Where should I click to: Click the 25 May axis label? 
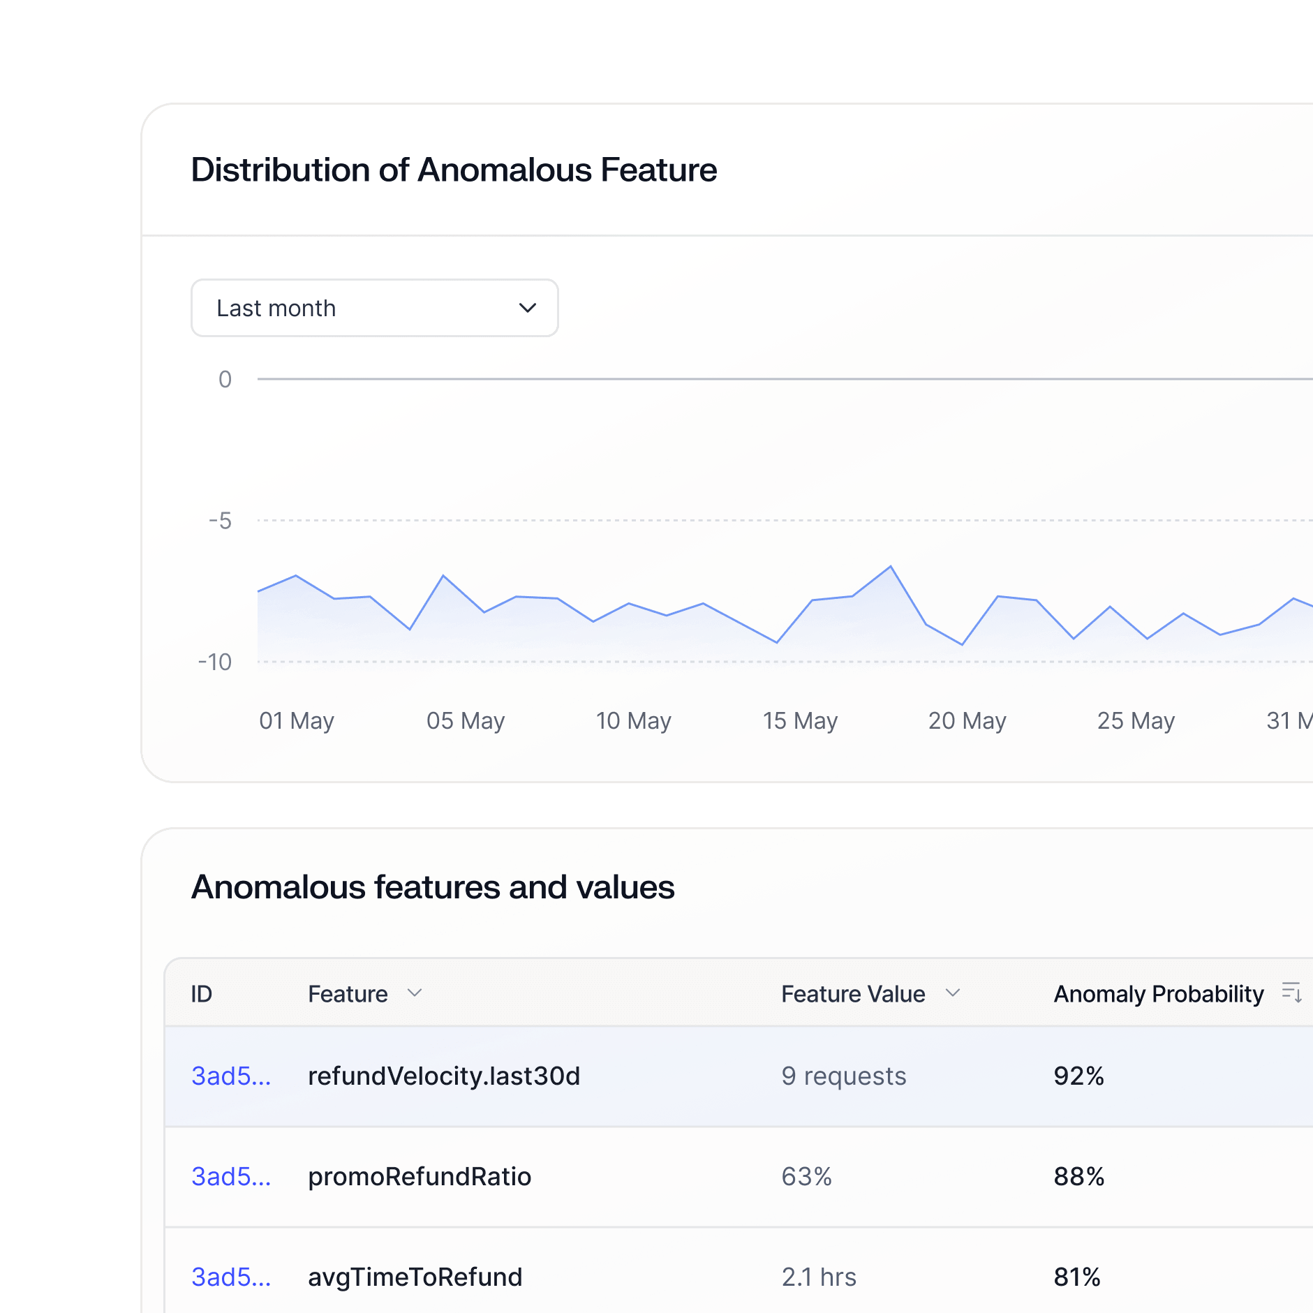point(1136,720)
